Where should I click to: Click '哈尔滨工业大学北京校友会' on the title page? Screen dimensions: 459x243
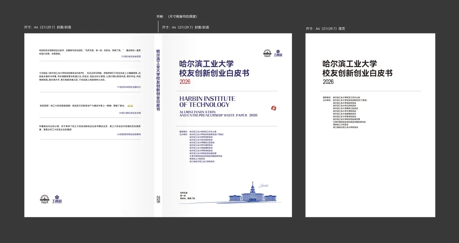pos(345,106)
